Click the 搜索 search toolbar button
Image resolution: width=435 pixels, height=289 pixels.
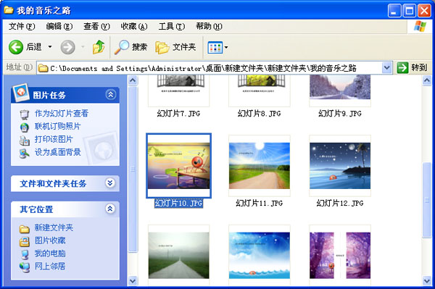(131, 47)
